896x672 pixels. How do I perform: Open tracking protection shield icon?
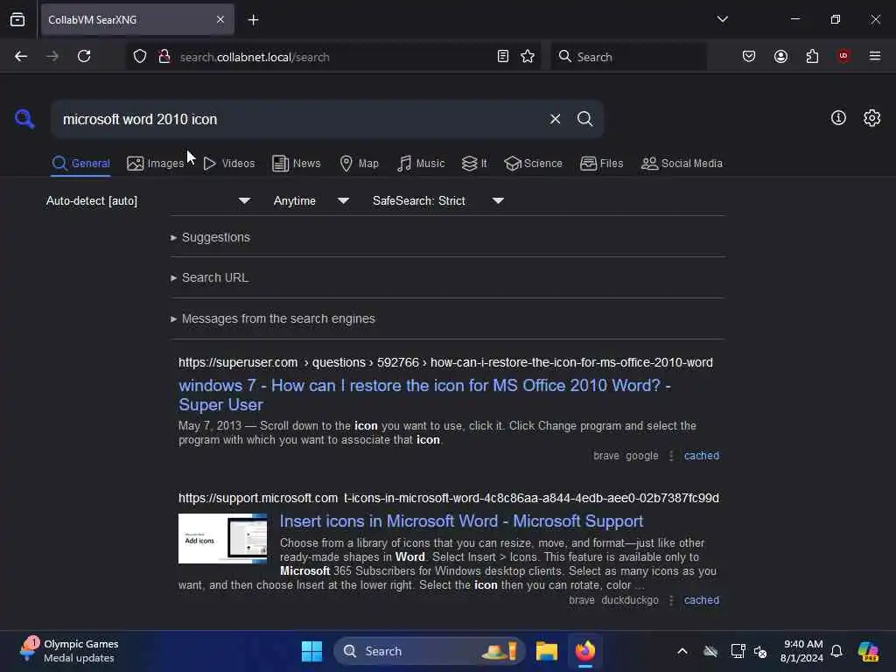[140, 57]
